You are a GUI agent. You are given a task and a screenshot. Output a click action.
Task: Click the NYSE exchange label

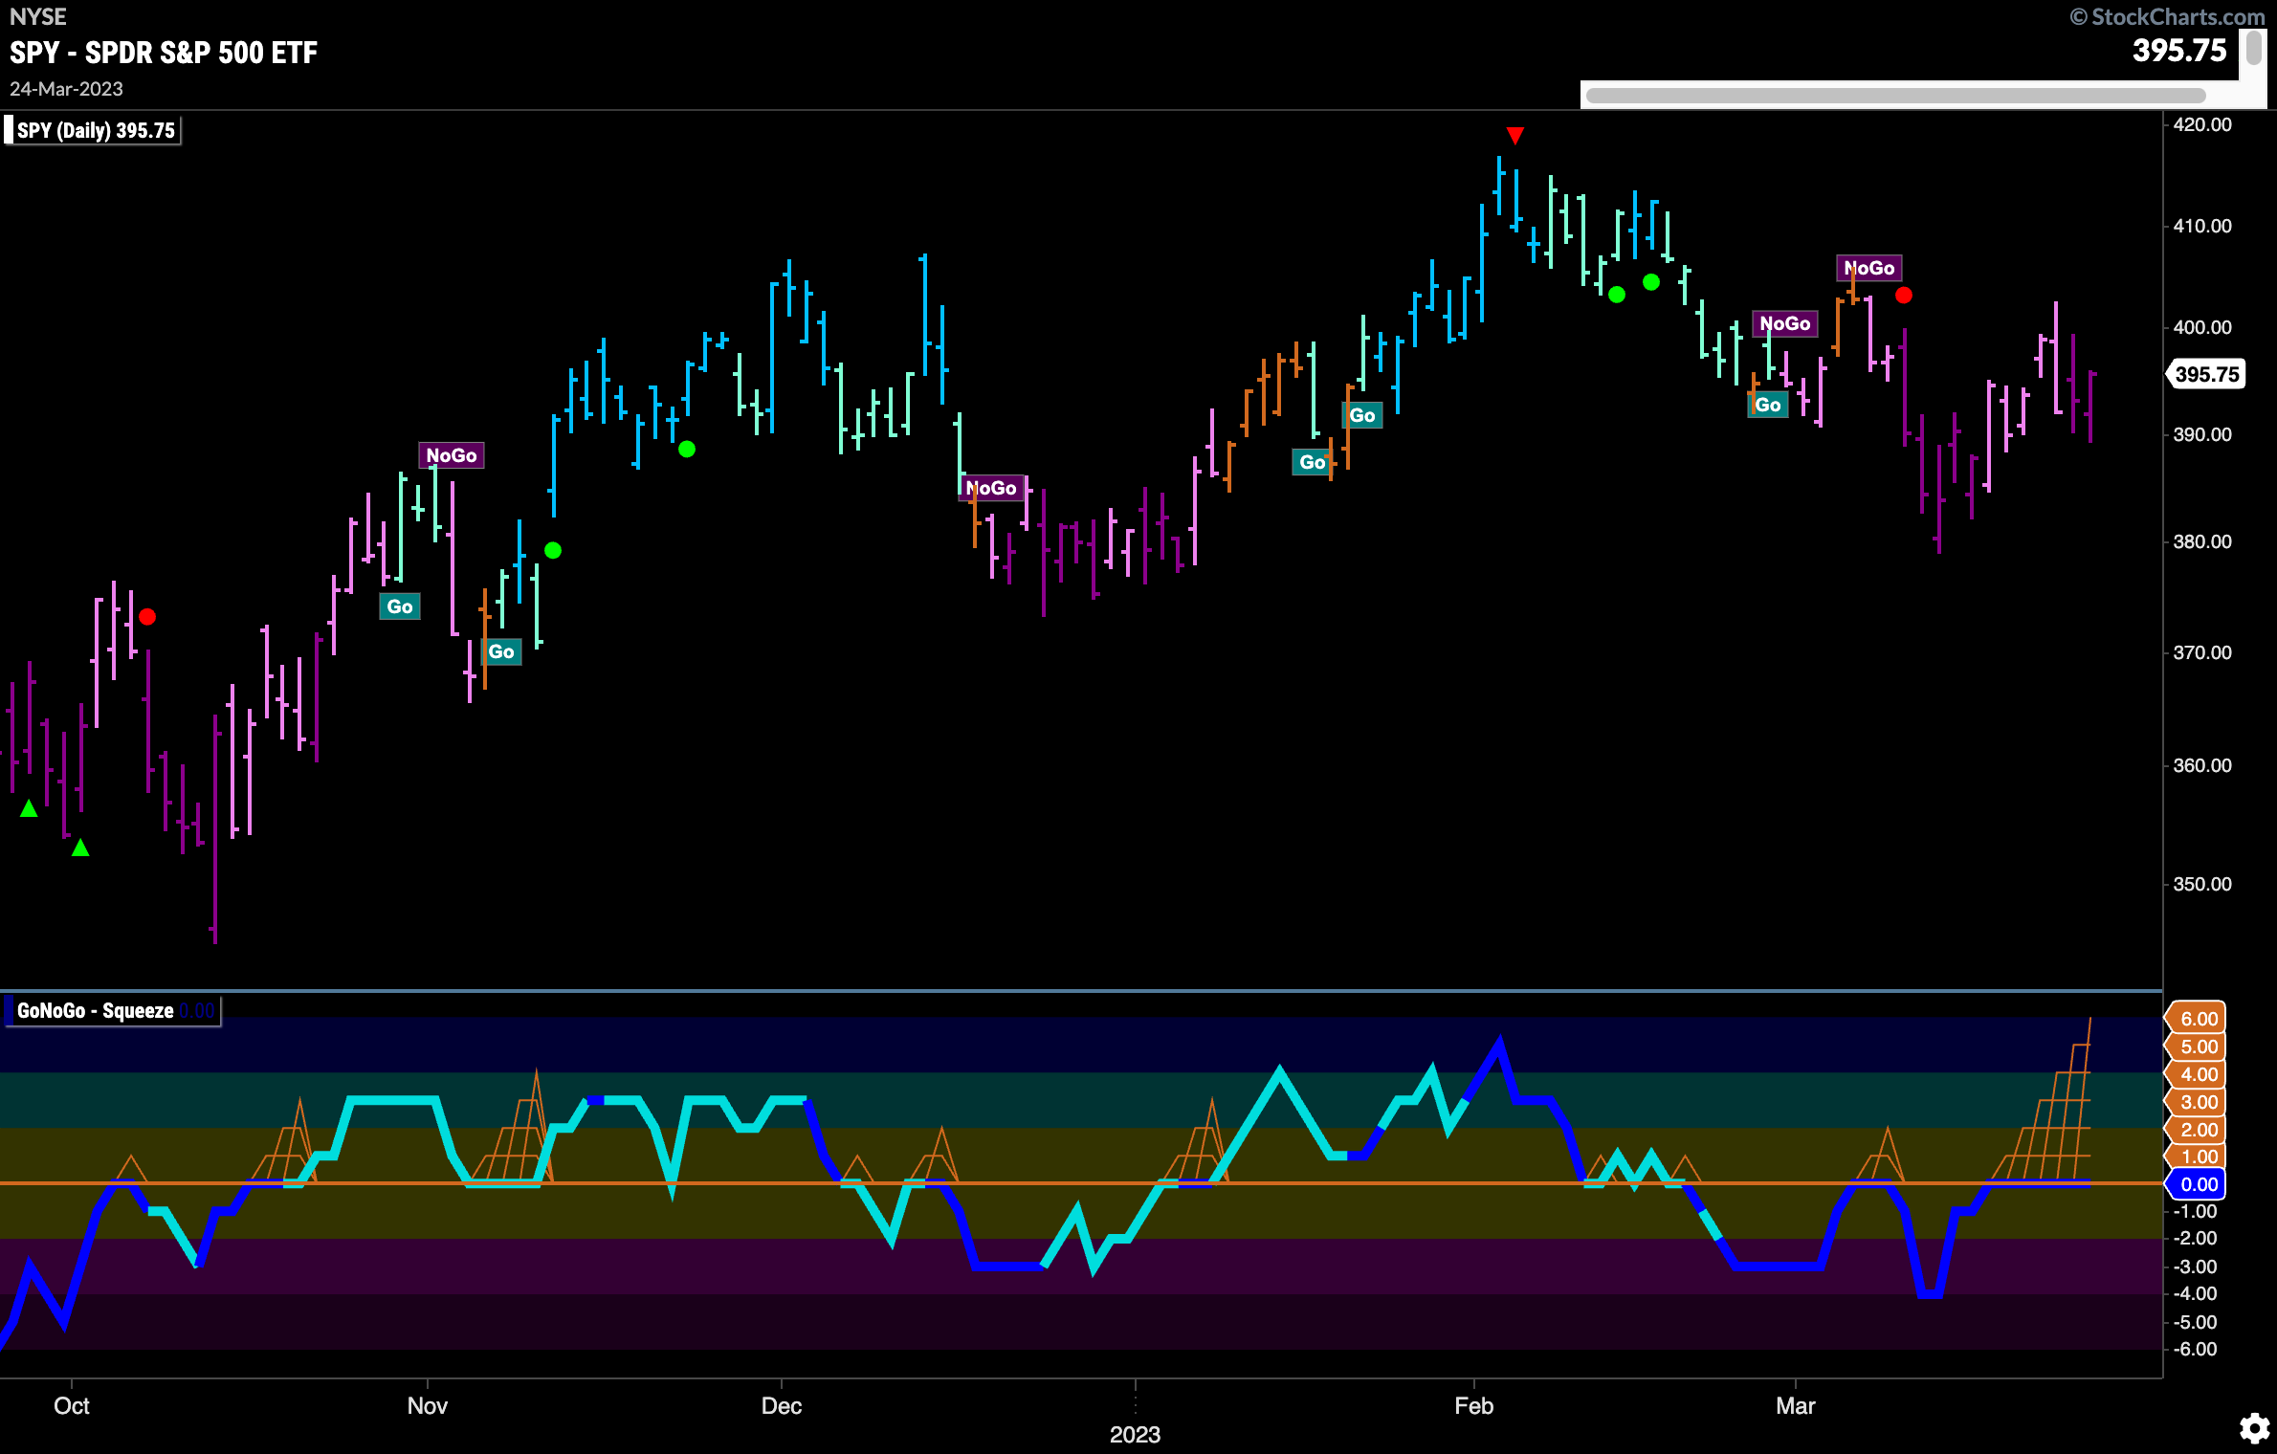[38, 16]
